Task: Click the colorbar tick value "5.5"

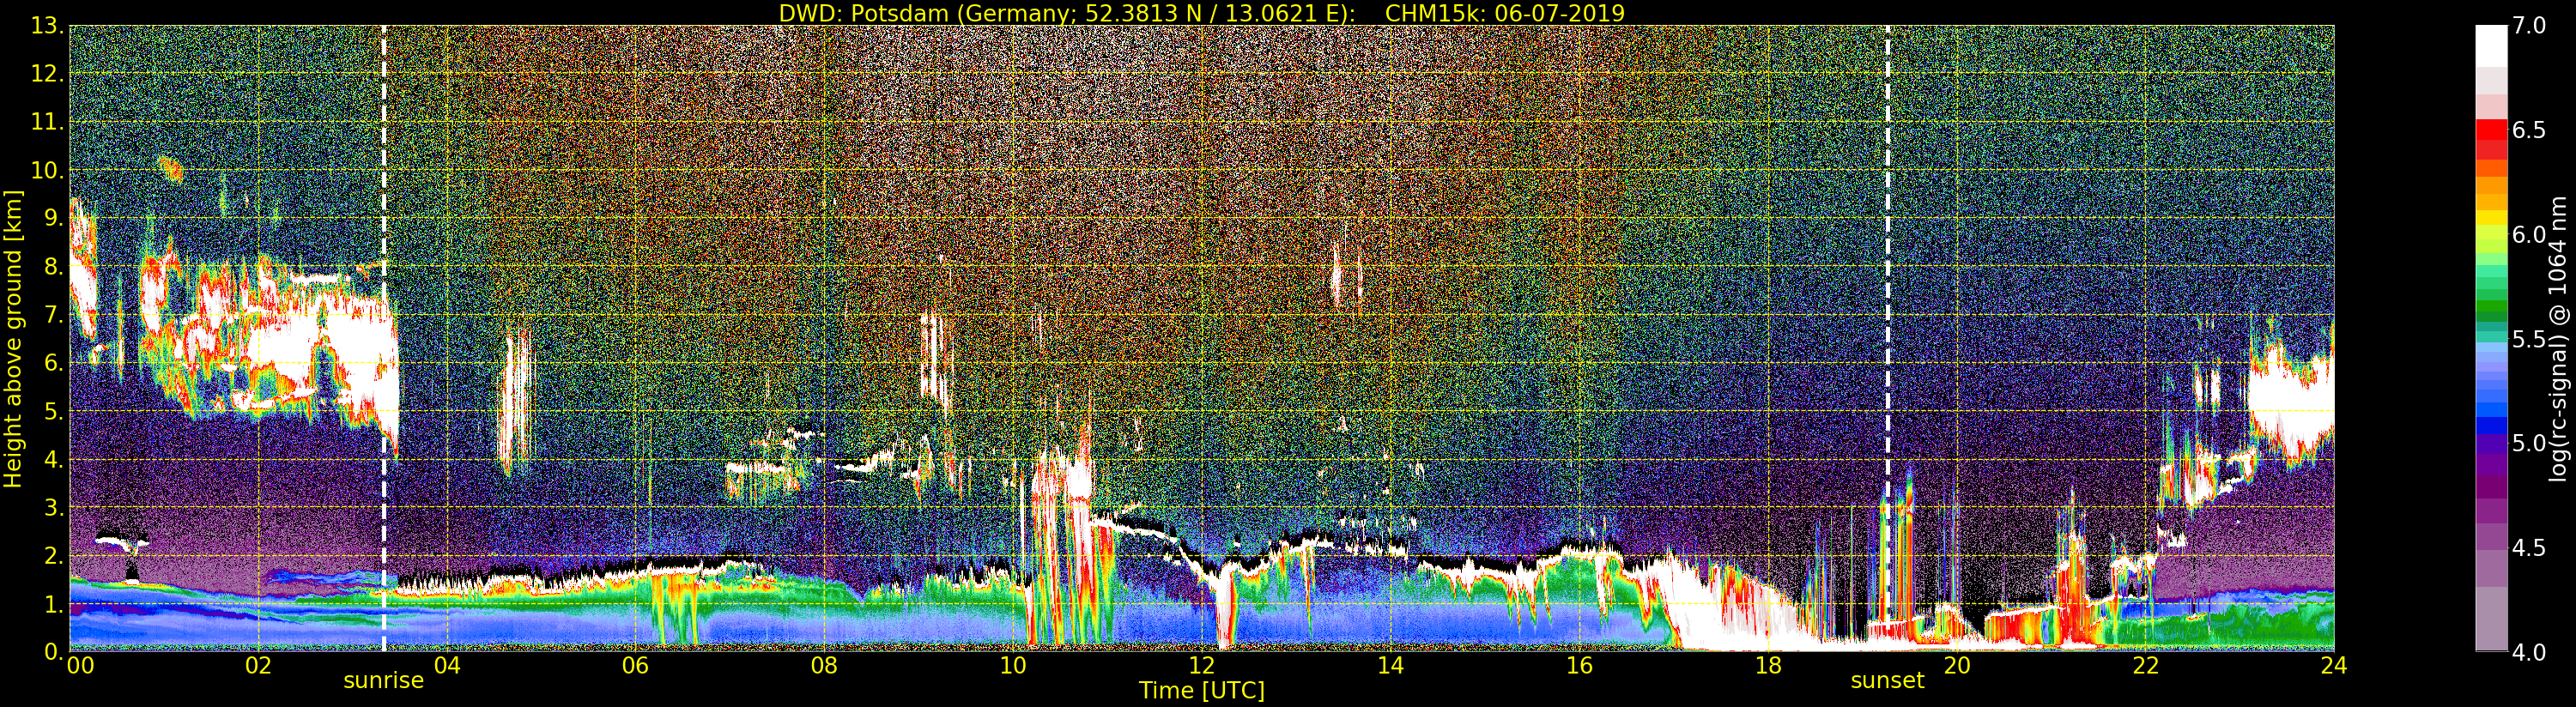Action: (2529, 339)
